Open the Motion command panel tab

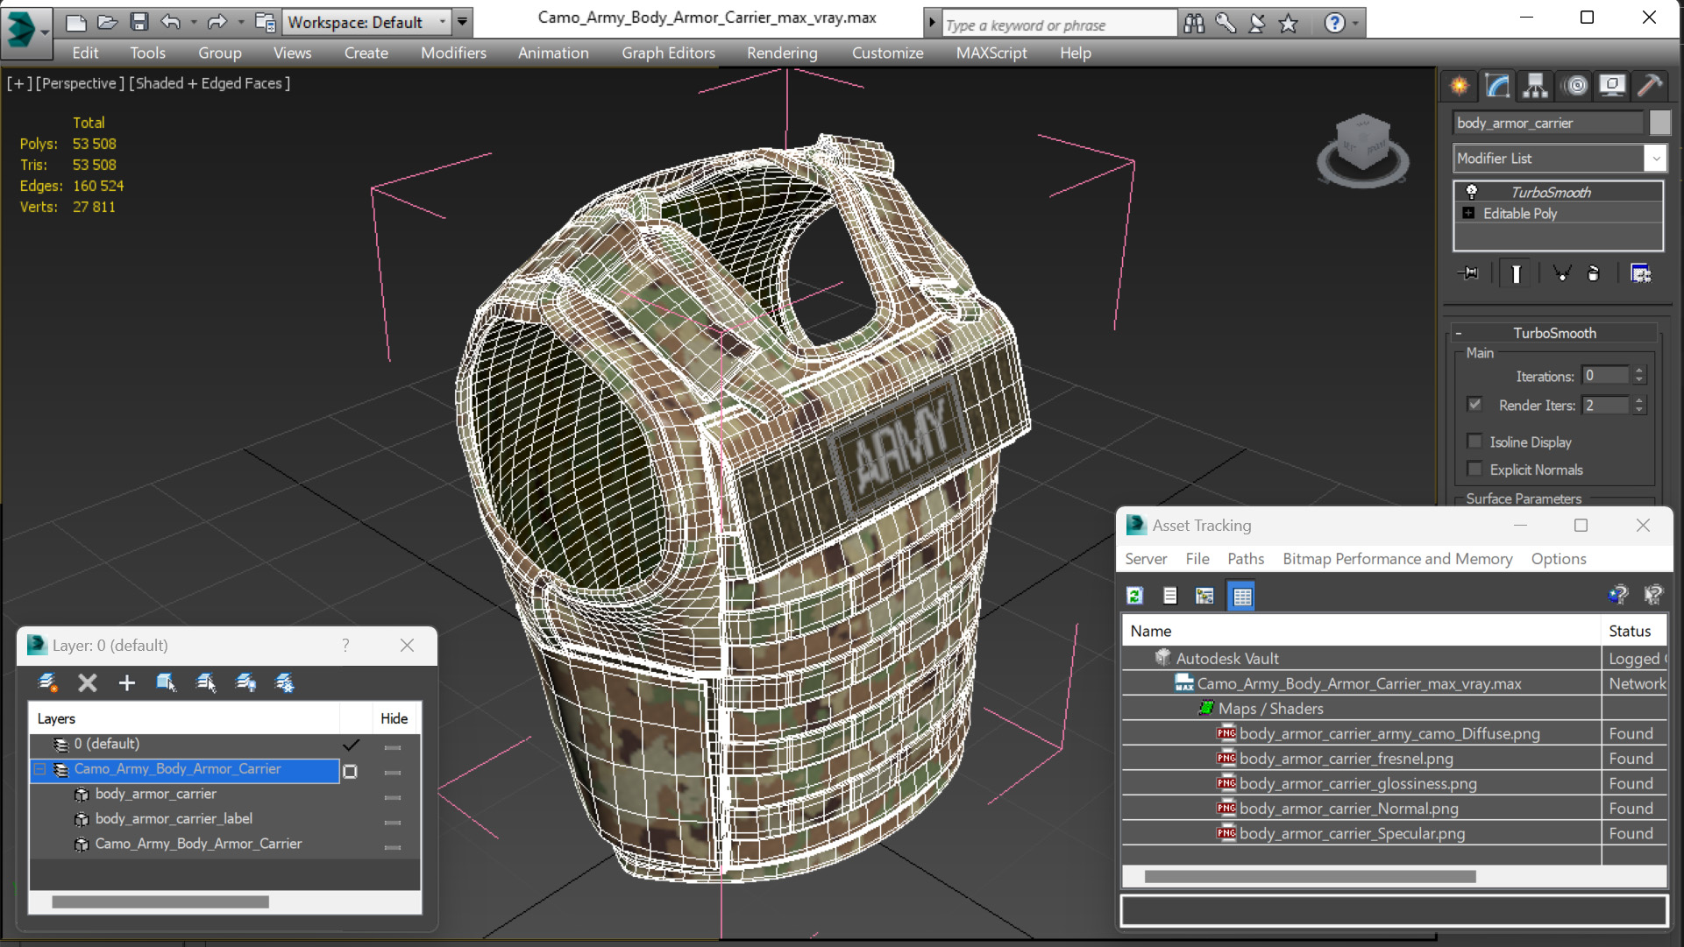[1575, 85]
